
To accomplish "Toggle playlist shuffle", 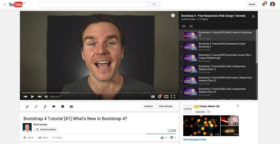I will (x=191, y=26).
